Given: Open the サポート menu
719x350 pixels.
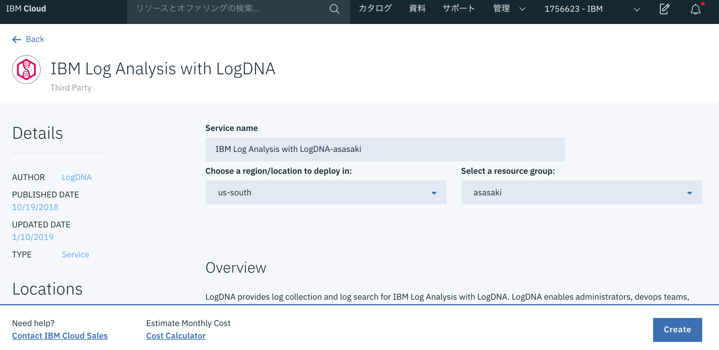Looking at the screenshot, I should [458, 8].
